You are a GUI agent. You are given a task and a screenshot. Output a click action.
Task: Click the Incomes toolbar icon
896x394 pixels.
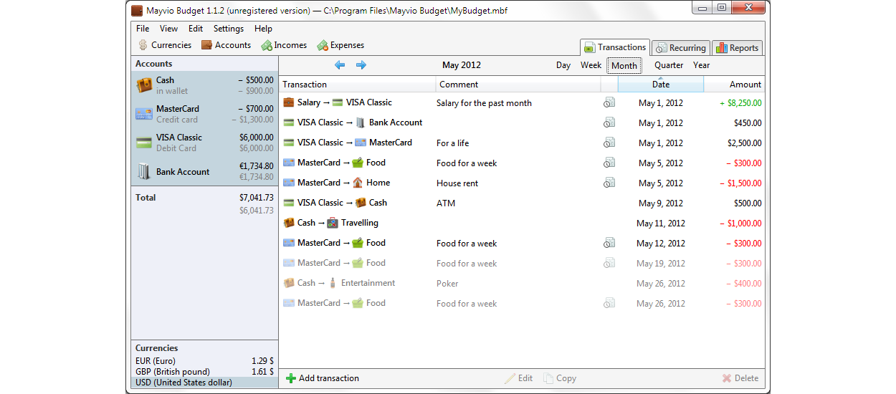pyautogui.click(x=267, y=45)
